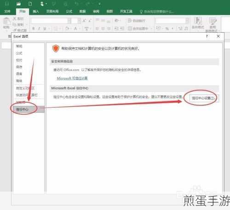Click the New blank document icon in quick access toolbar

click(x=30, y=4)
